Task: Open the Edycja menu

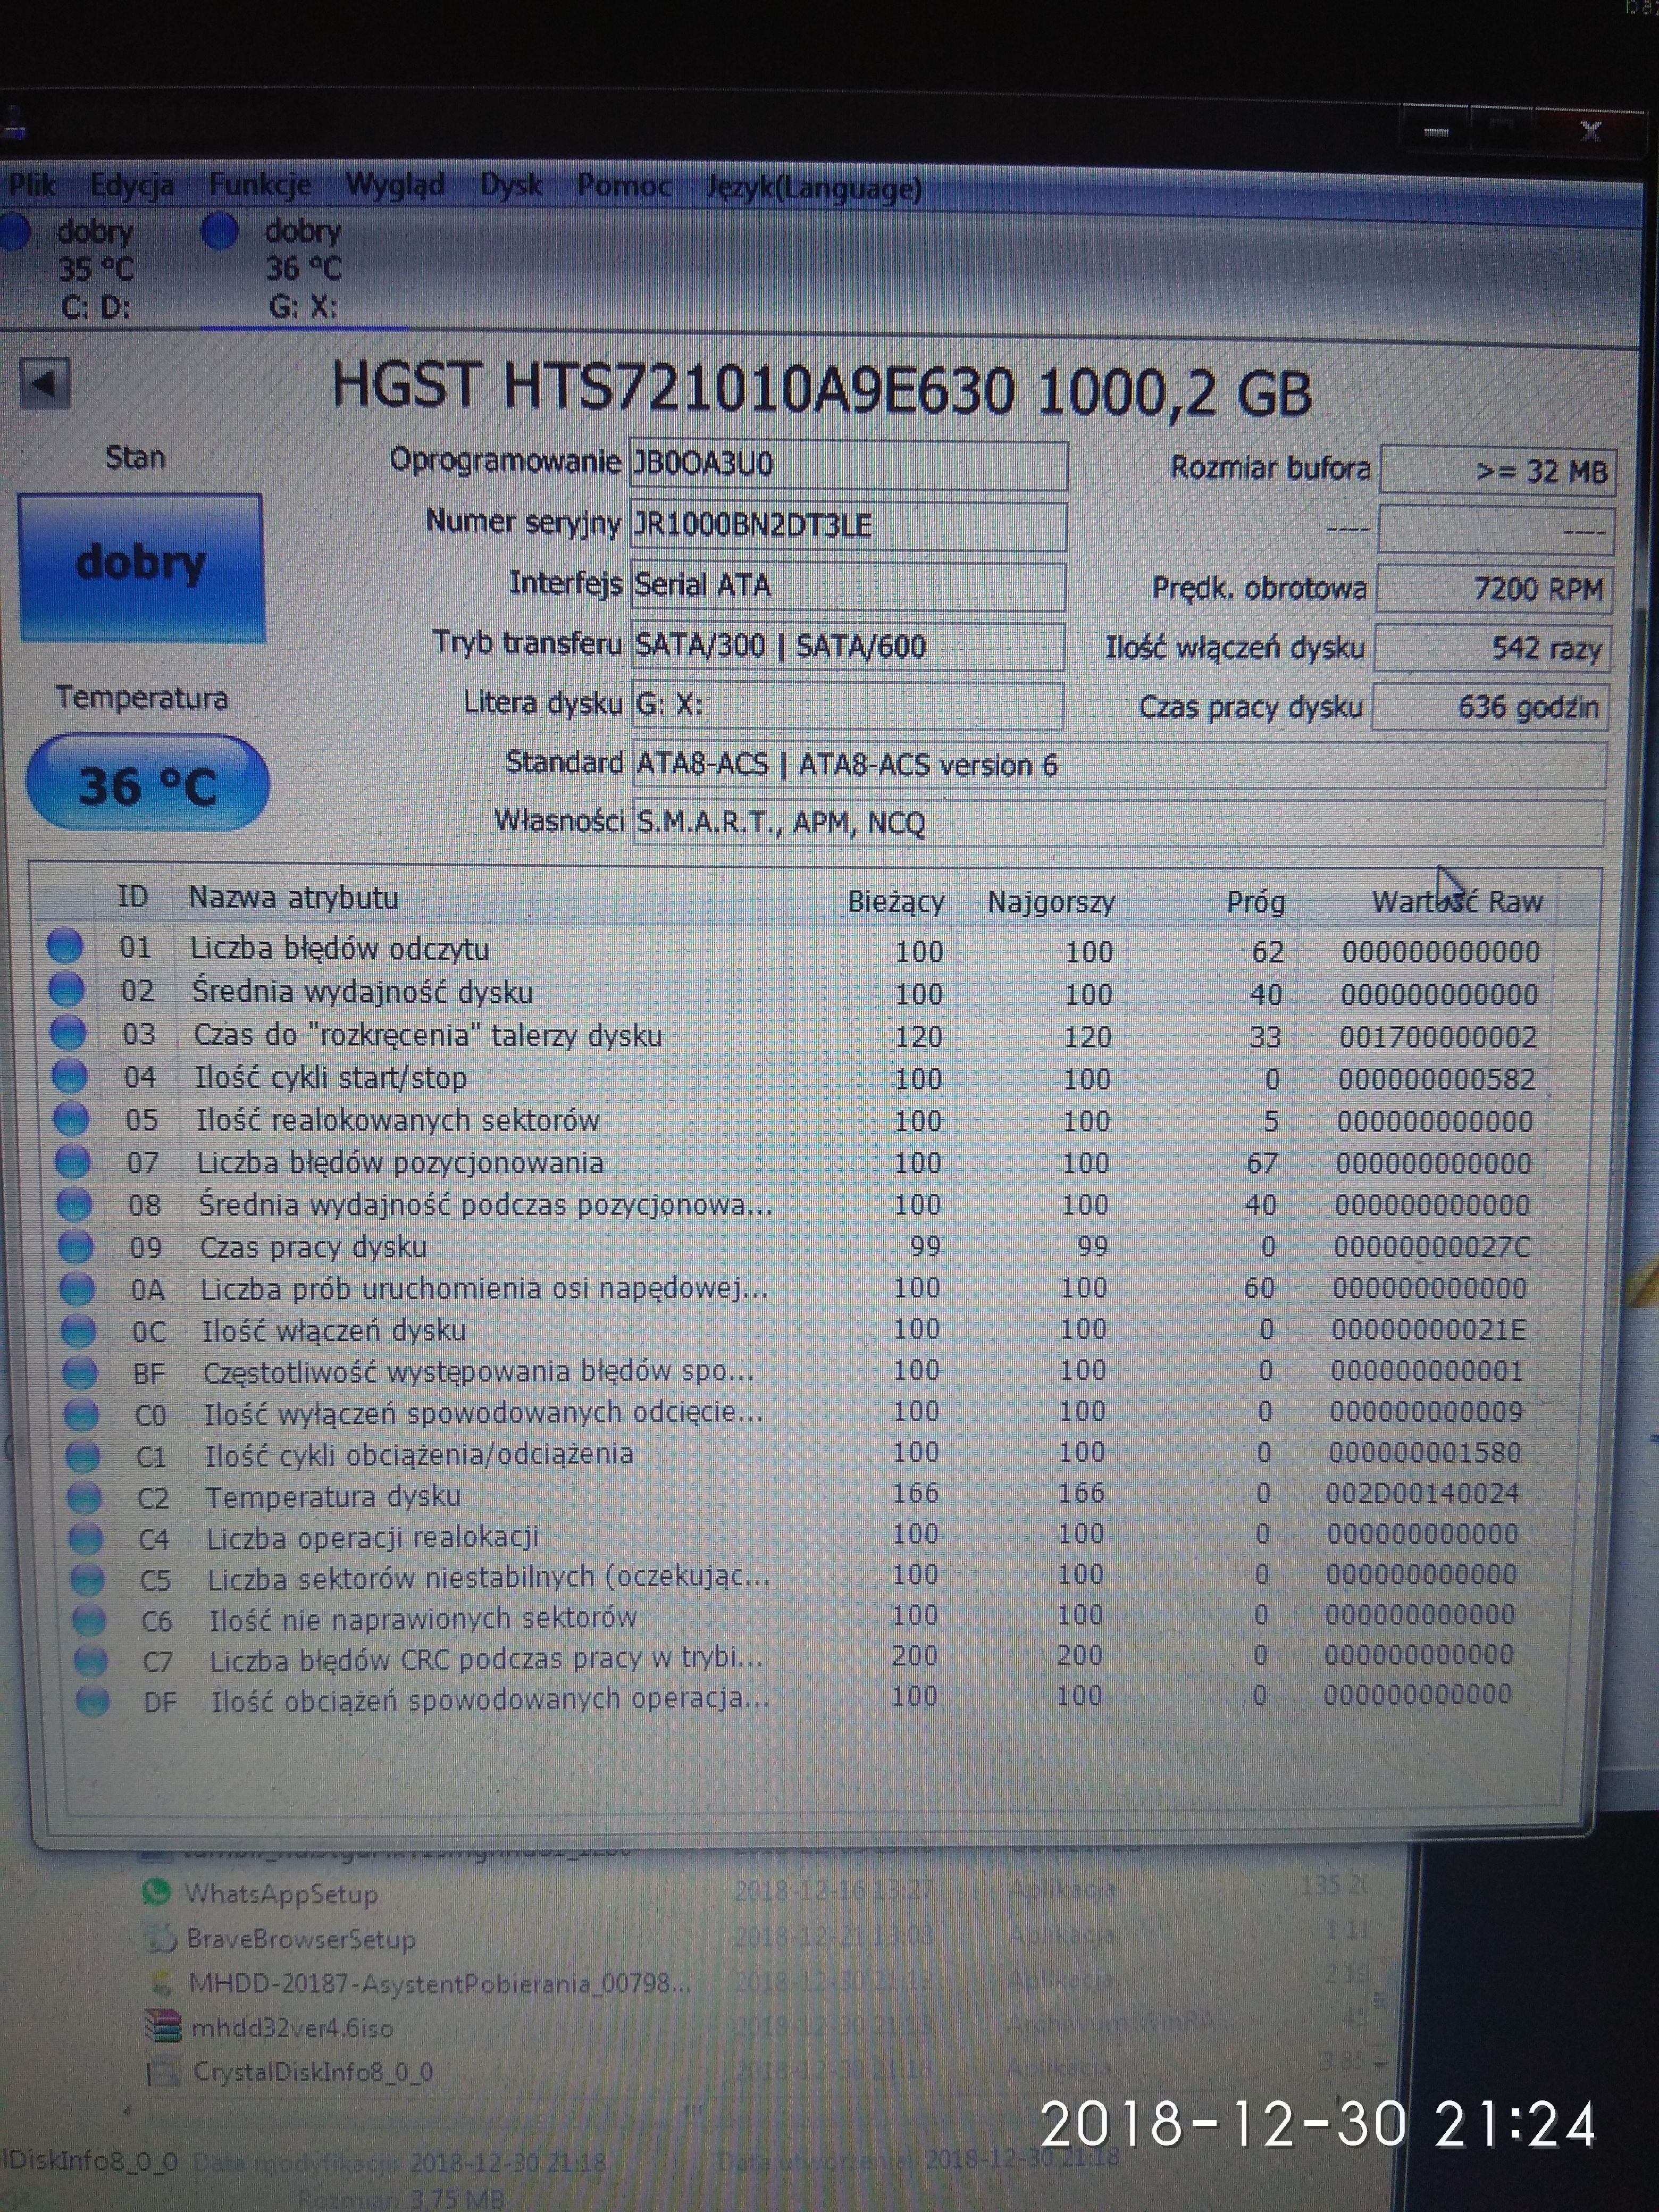Action: coord(131,186)
